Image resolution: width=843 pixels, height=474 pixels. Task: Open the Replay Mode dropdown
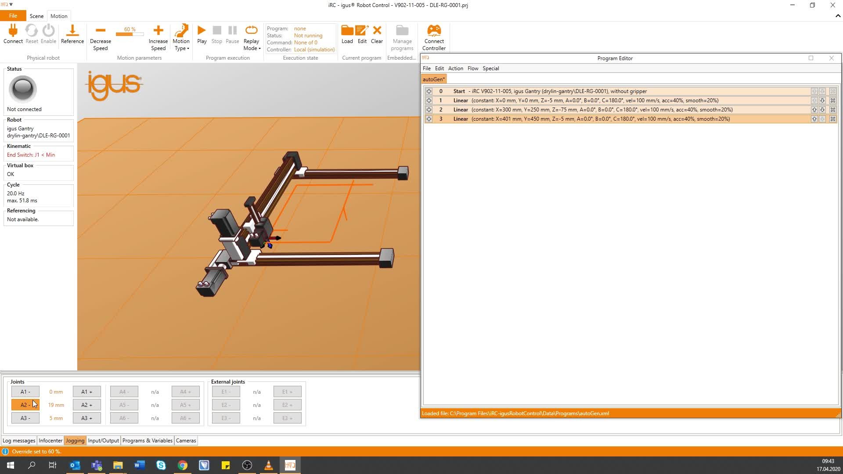pos(252,38)
